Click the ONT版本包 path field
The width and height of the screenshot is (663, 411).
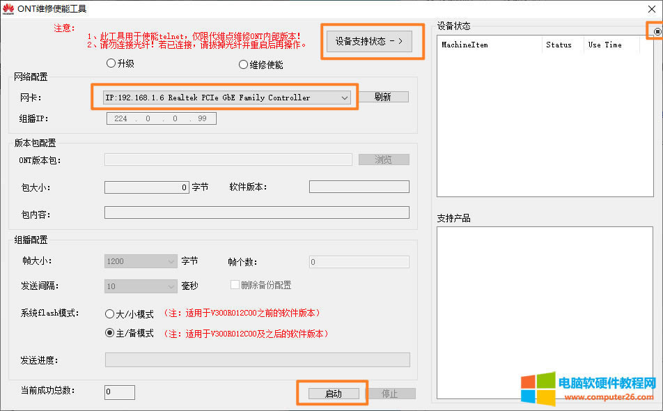pos(228,160)
